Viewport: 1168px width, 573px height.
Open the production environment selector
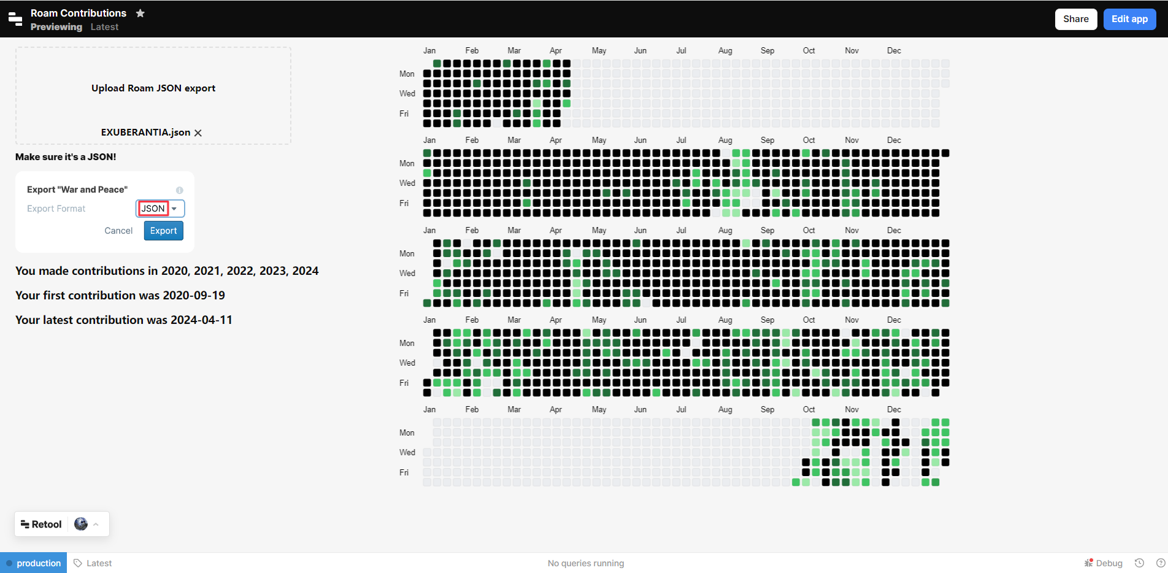(x=34, y=563)
